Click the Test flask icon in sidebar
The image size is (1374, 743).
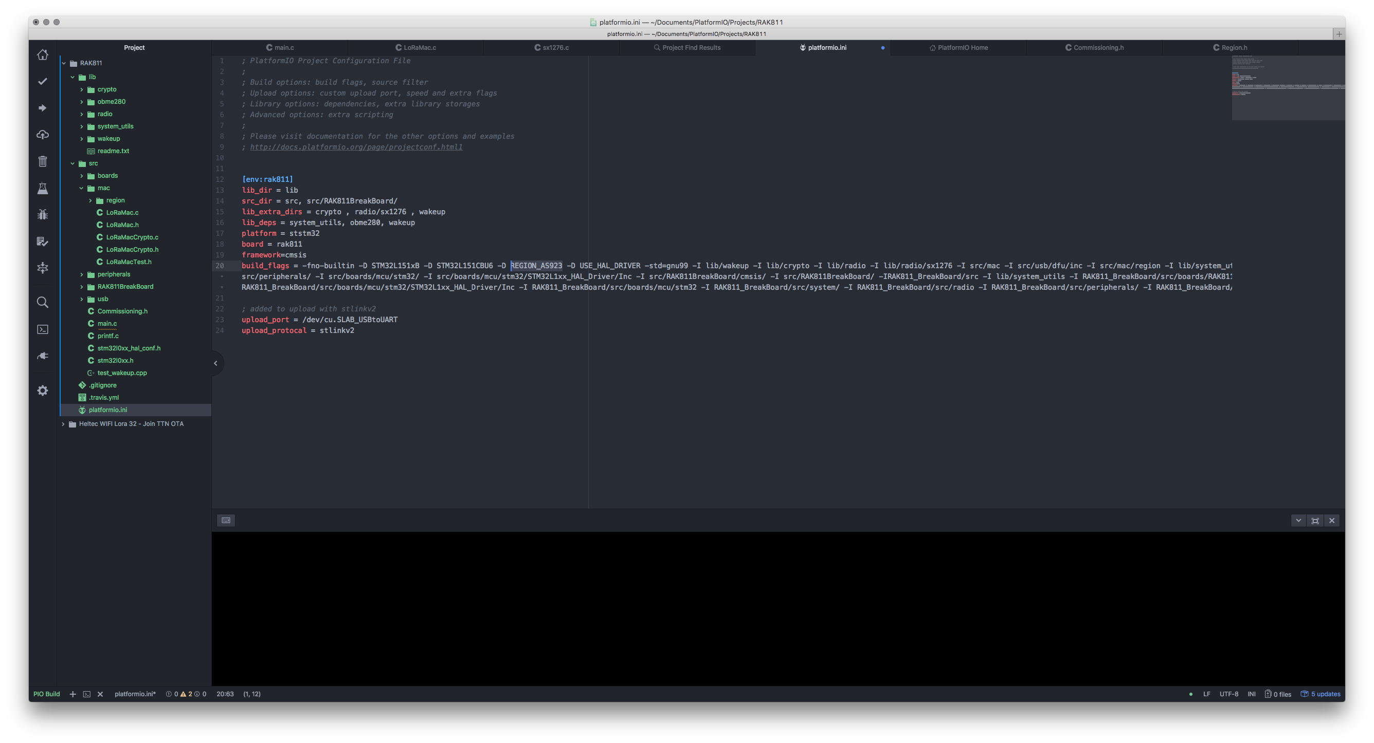click(43, 188)
